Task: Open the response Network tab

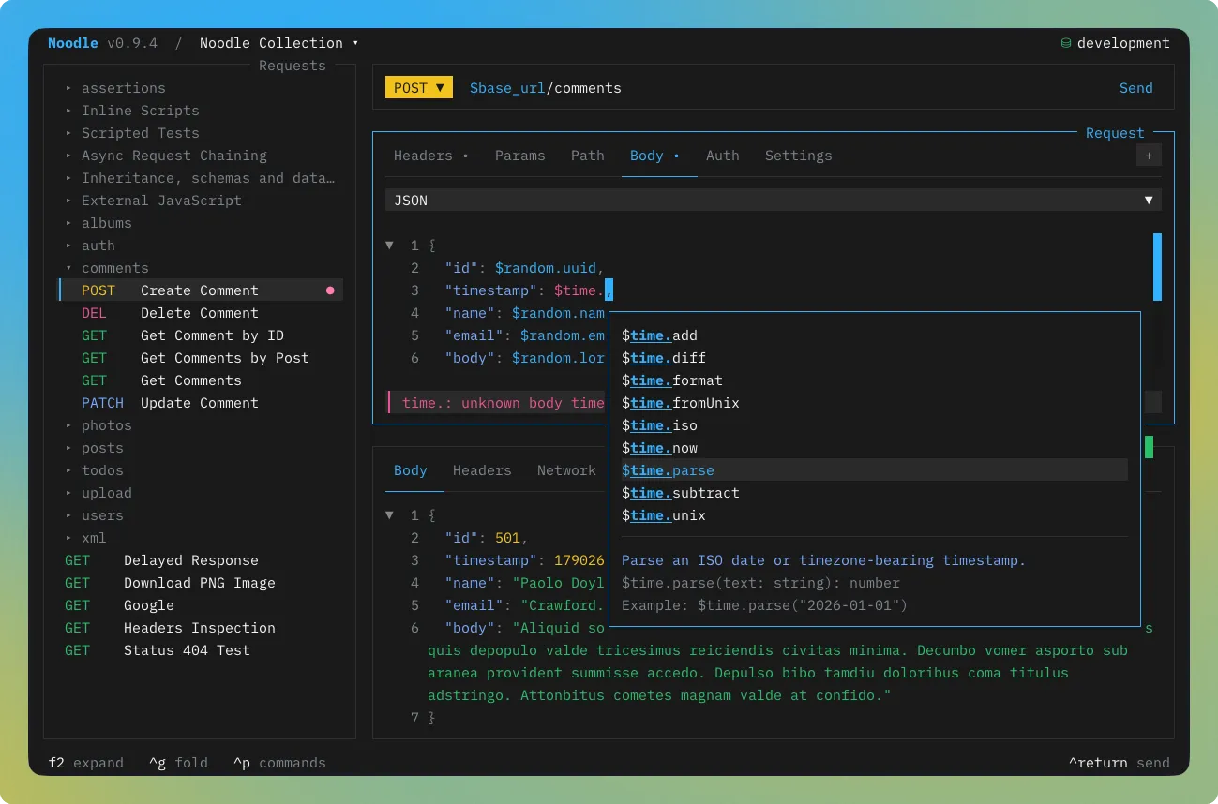Action: [566, 470]
